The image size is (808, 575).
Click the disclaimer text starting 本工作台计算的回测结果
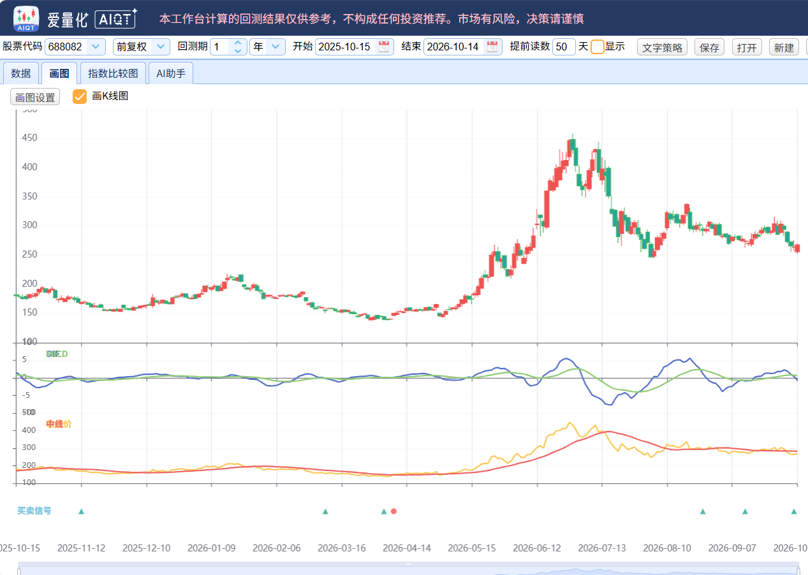(x=372, y=19)
